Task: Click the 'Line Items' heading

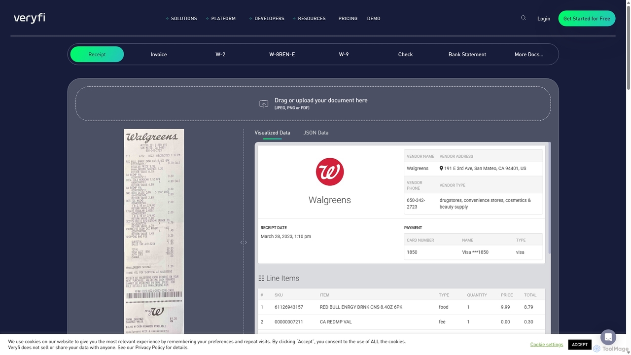Action: coord(282,278)
